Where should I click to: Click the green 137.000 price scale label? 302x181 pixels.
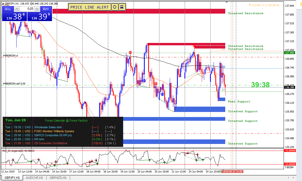[289, 53]
